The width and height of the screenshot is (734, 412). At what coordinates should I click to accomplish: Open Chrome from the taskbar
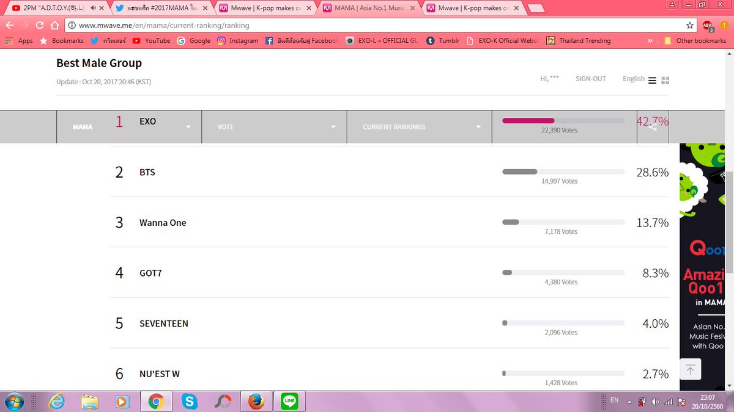coord(156,401)
